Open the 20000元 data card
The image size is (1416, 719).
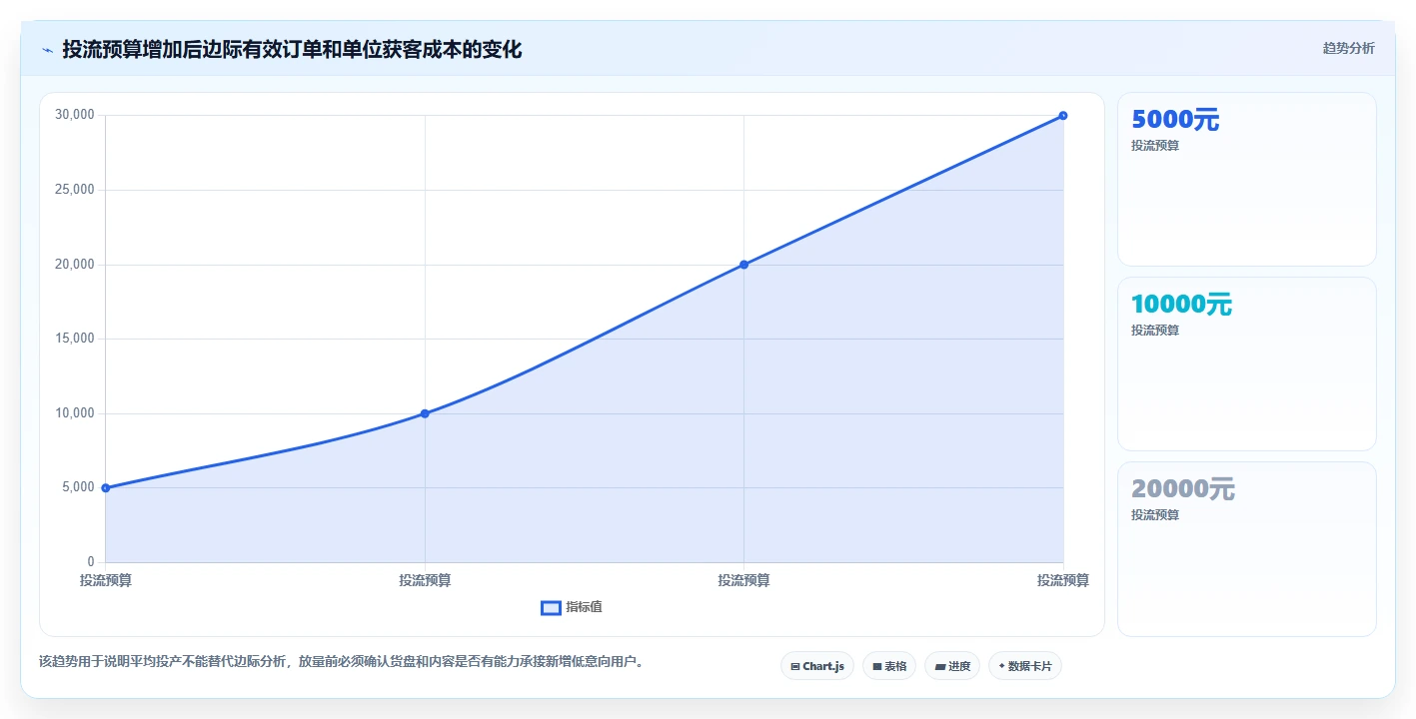pos(1246,549)
